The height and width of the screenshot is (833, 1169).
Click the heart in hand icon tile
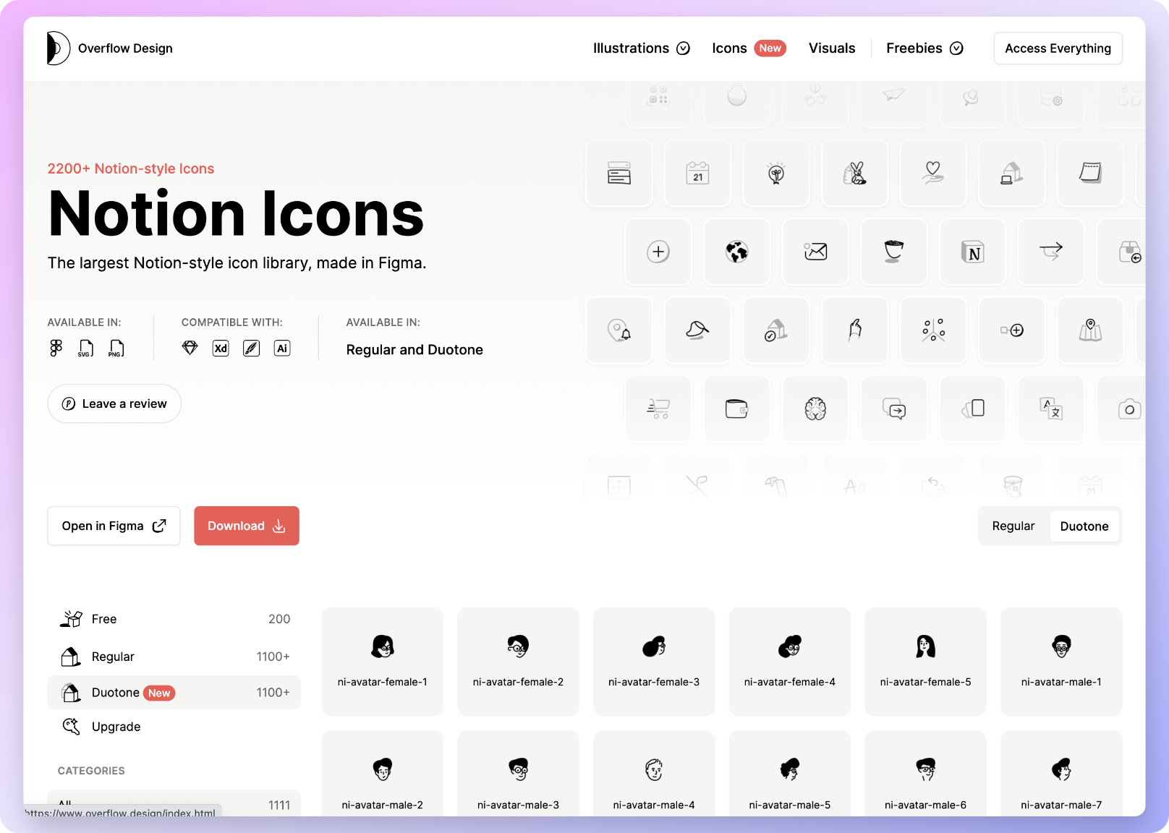(933, 173)
